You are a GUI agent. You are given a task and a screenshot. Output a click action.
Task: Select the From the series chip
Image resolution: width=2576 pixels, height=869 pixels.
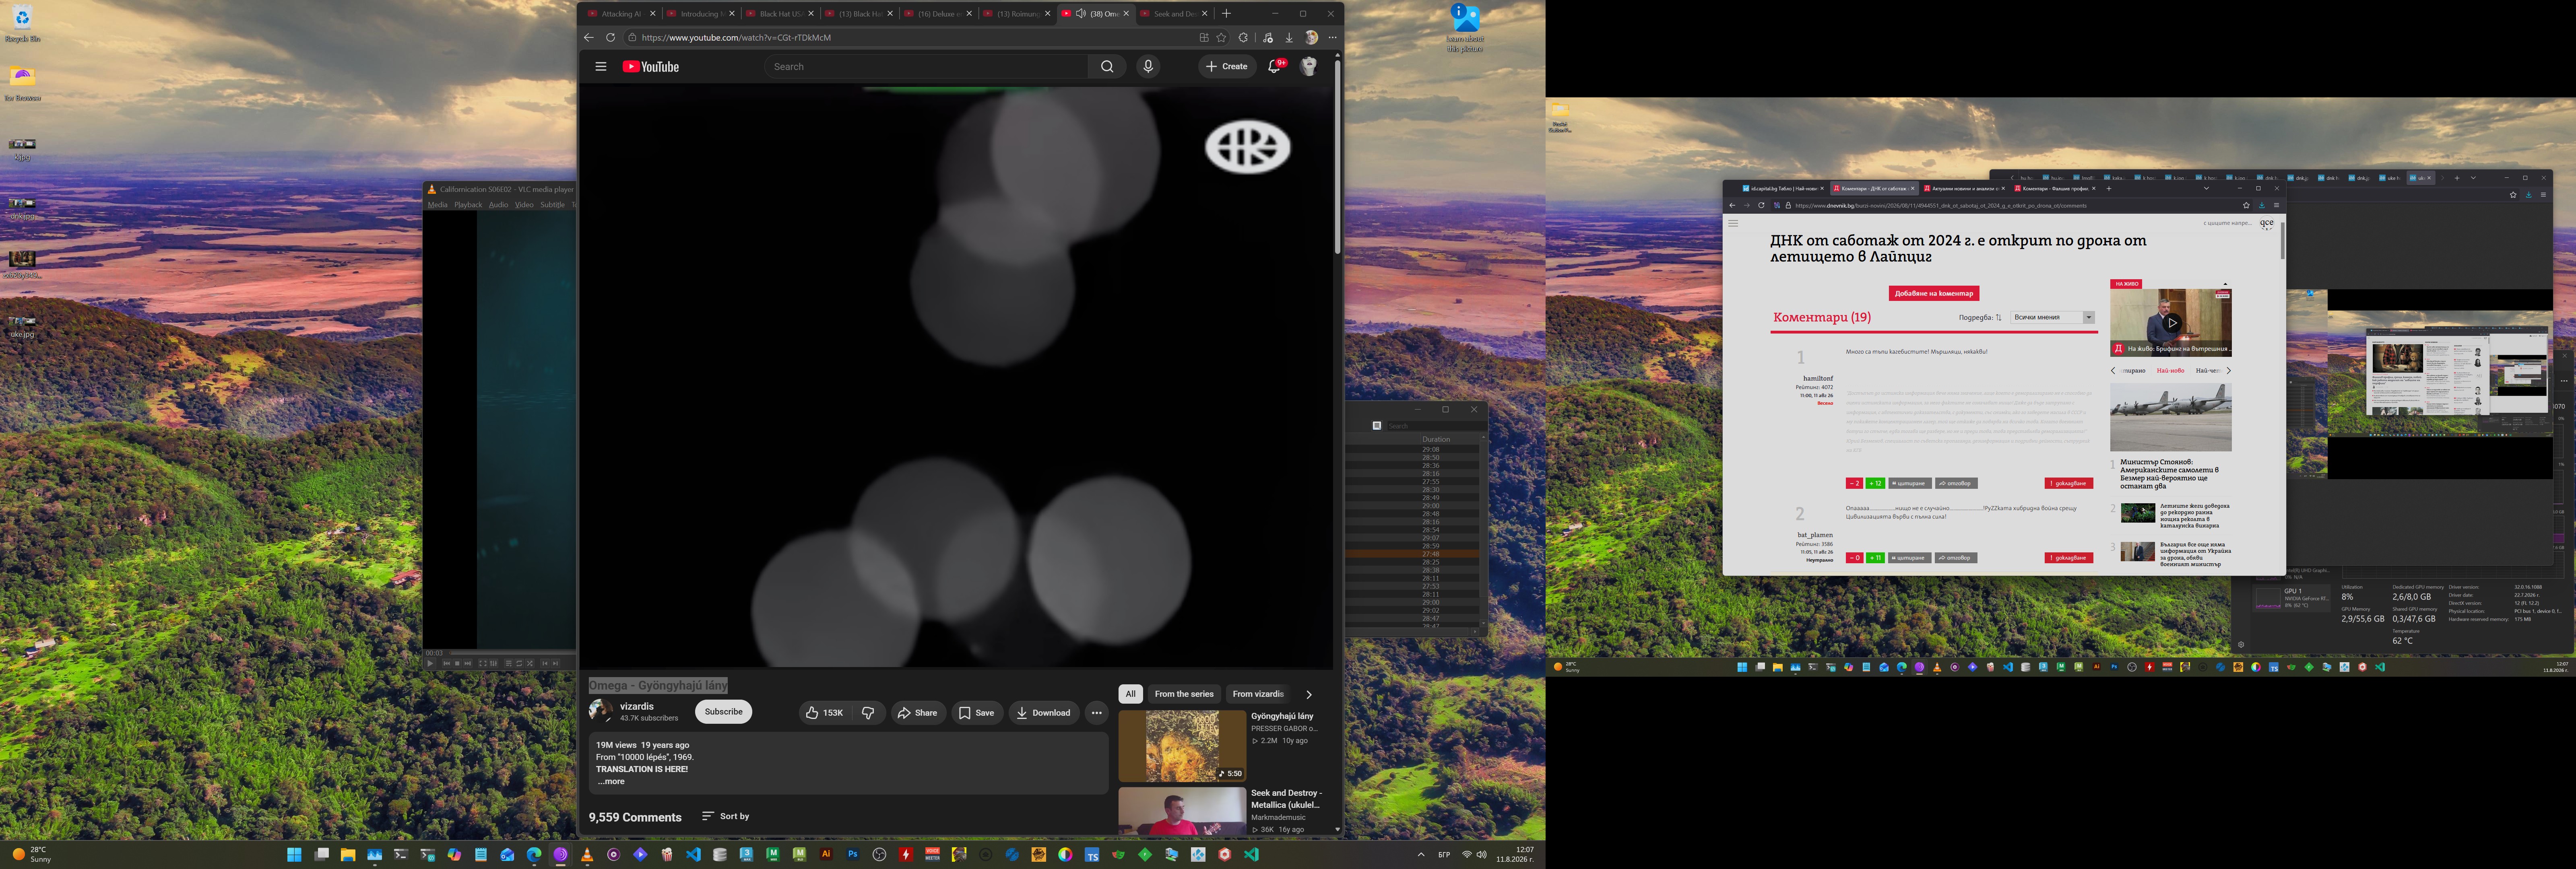pos(1184,694)
